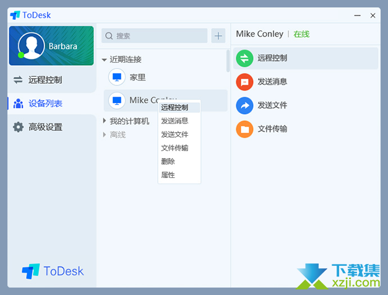388x295 pixels.
Task: Choose 删除 from the context menu
Action: [x=168, y=161]
